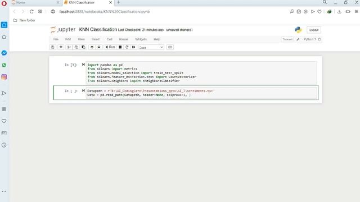Copy the selected cells using the copy icon
The height and width of the screenshot is (202, 360).
pyautogui.click(x=76, y=47)
